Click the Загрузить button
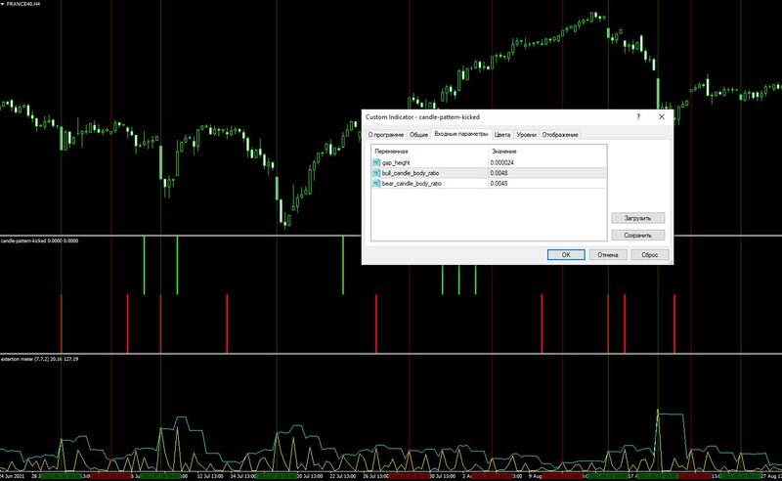The height and width of the screenshot is (481, 782). click(x=638, y=218)
